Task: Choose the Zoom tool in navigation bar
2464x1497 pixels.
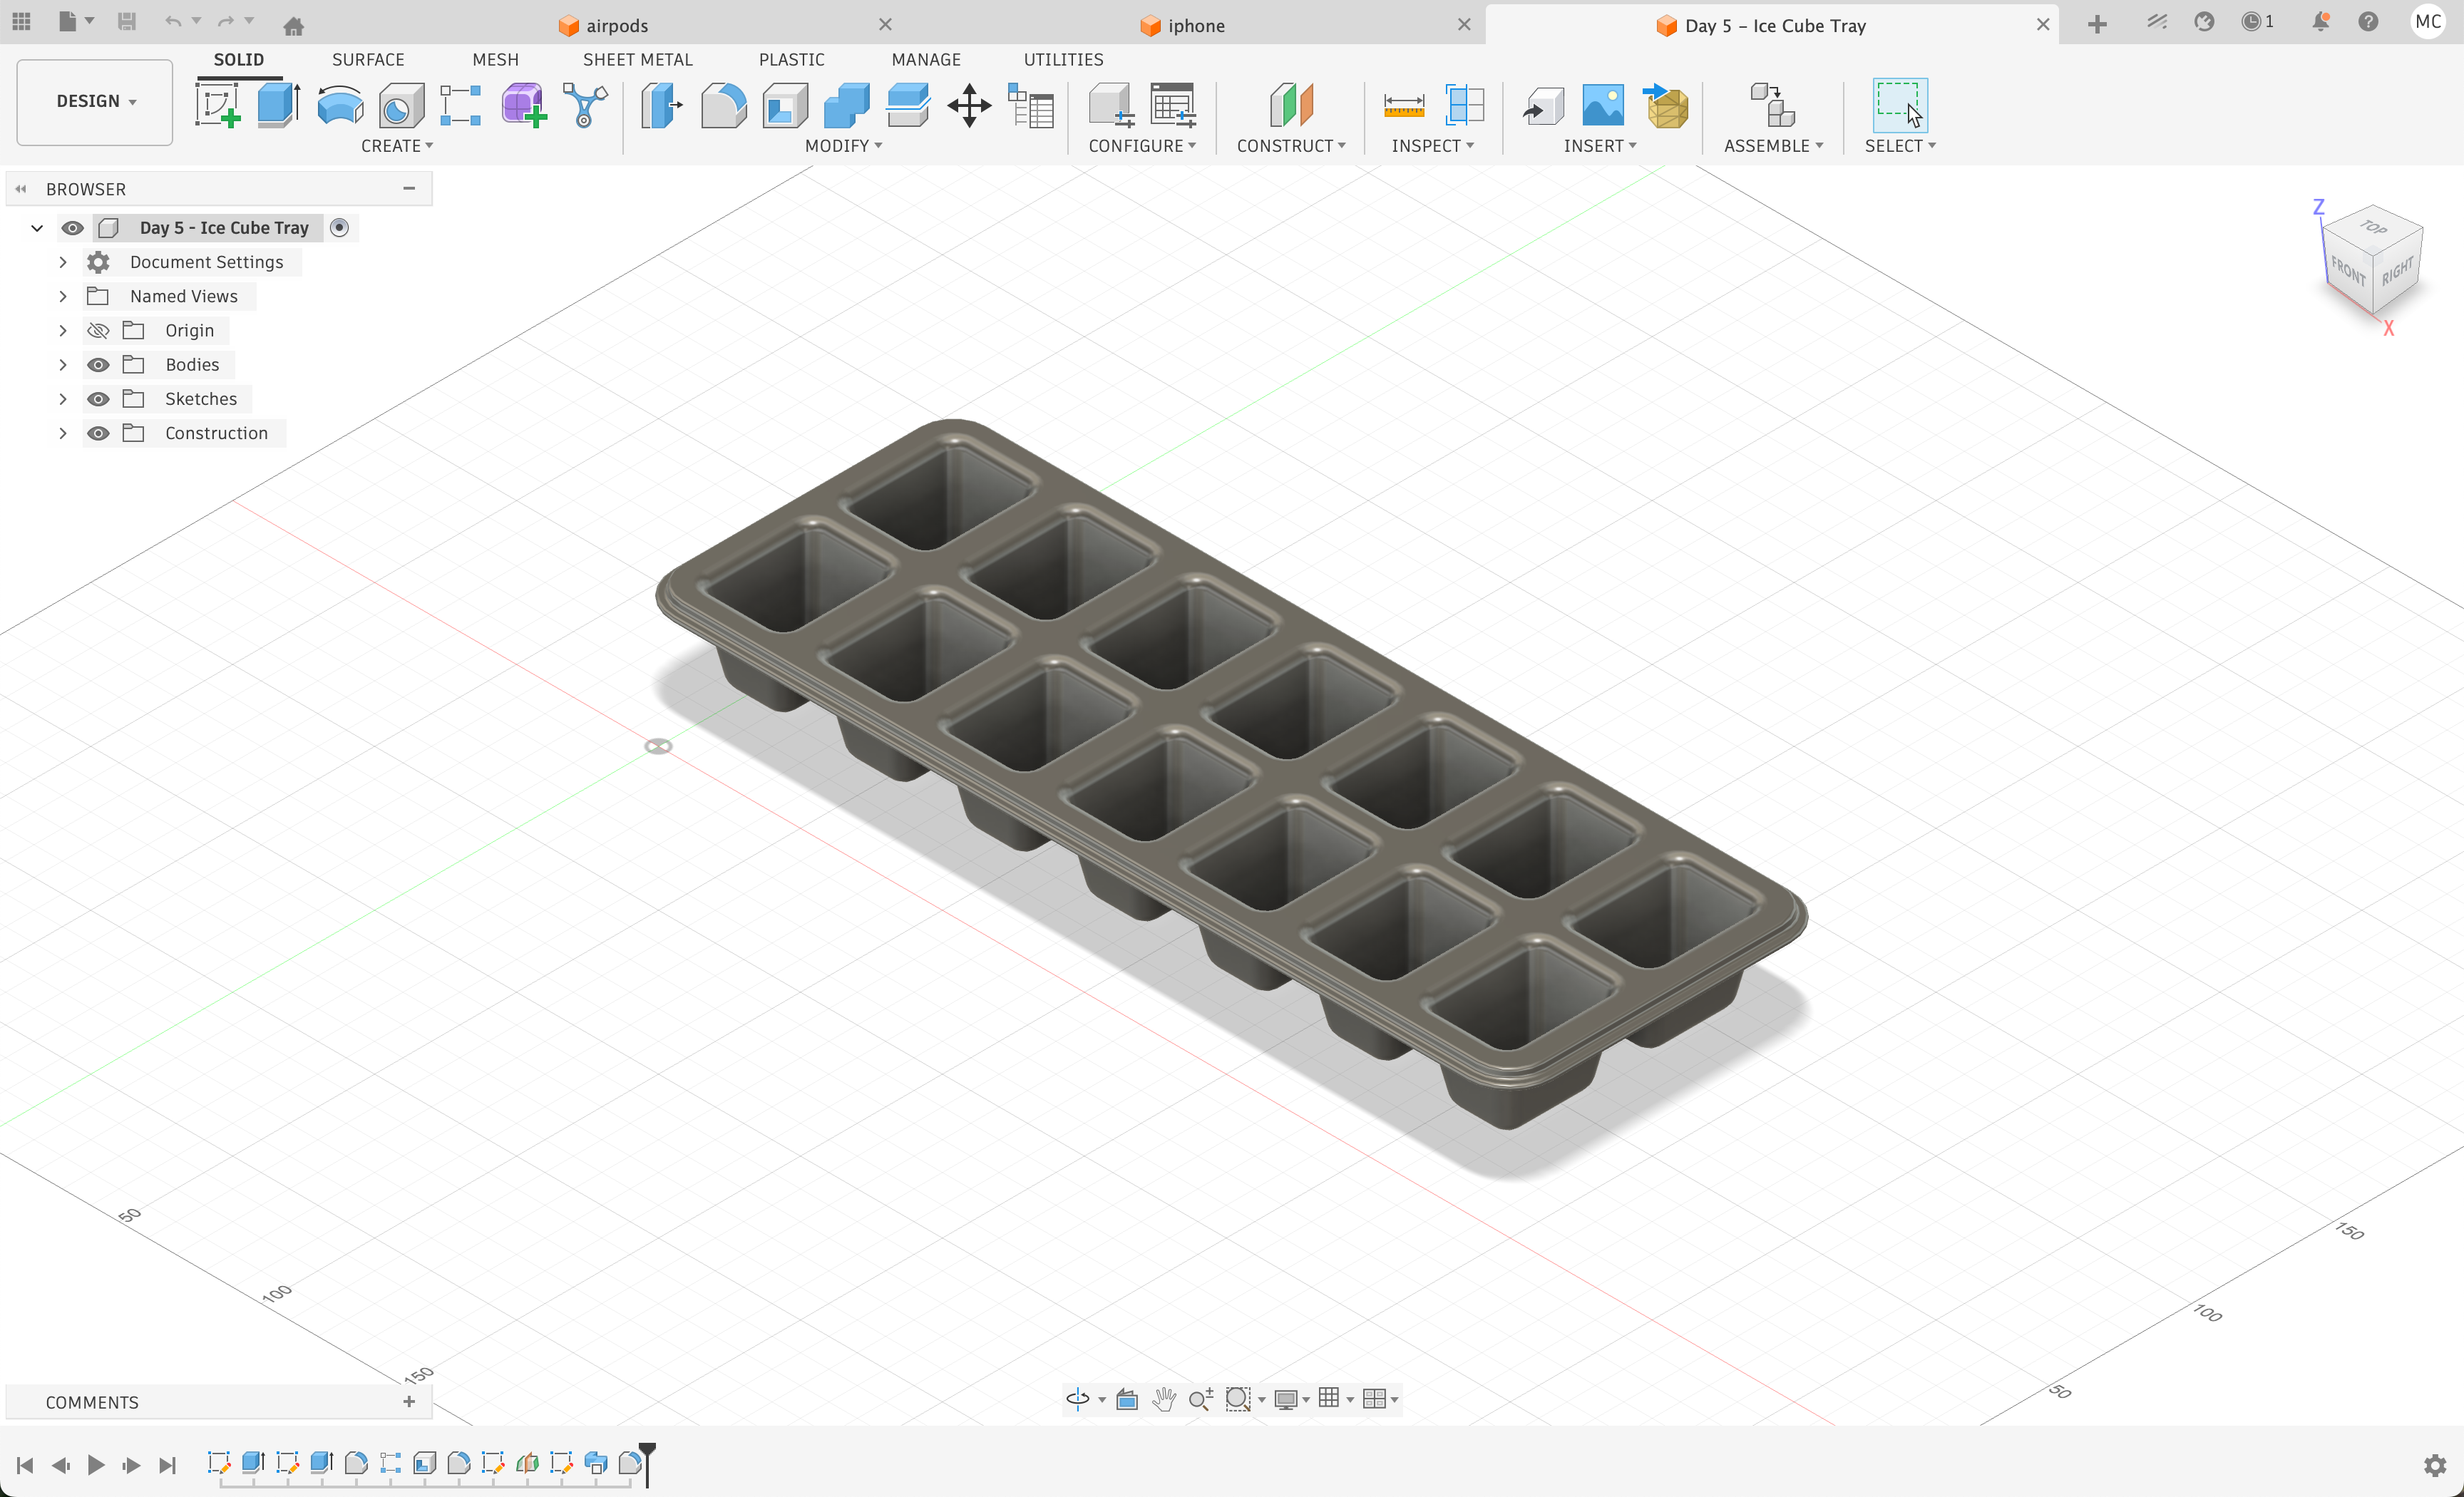Action: pyautogui.click(x=1201, y=1399)
